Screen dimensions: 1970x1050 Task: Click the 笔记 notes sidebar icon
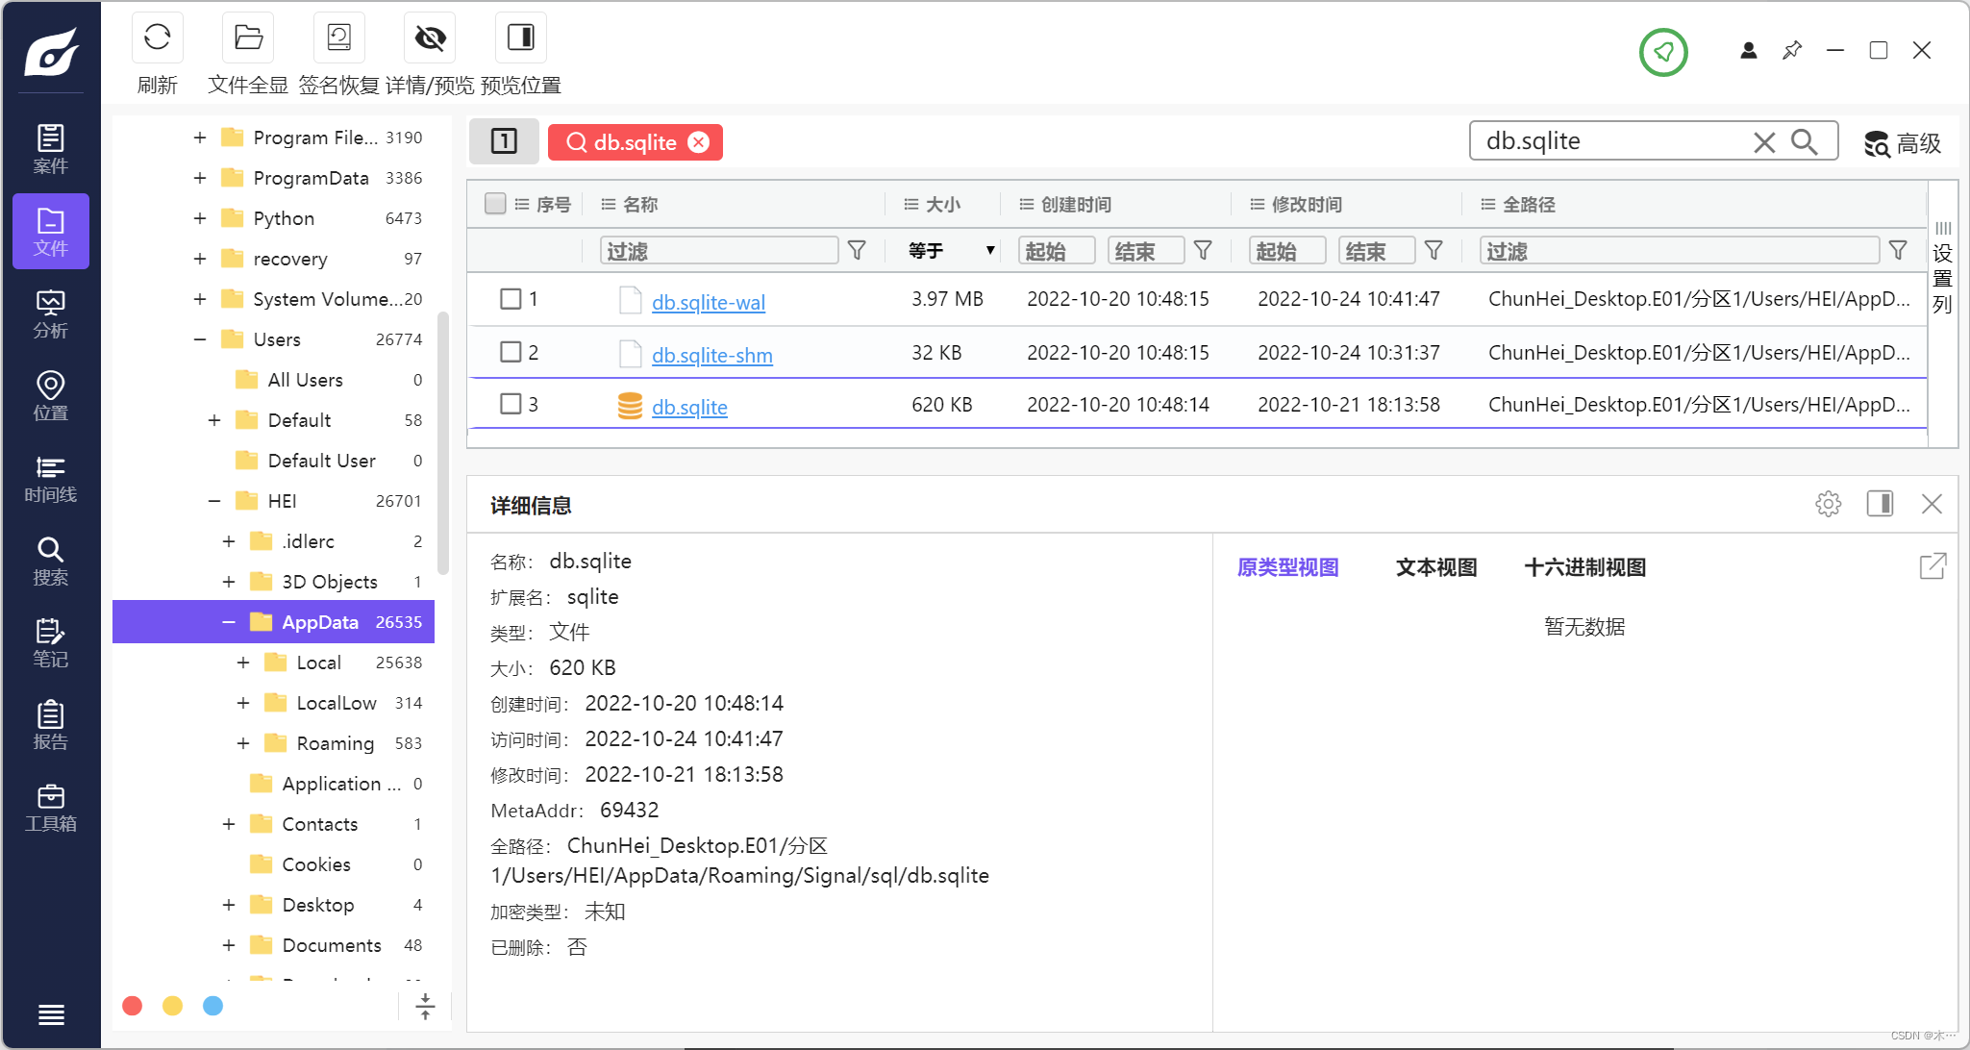[50, 642]
